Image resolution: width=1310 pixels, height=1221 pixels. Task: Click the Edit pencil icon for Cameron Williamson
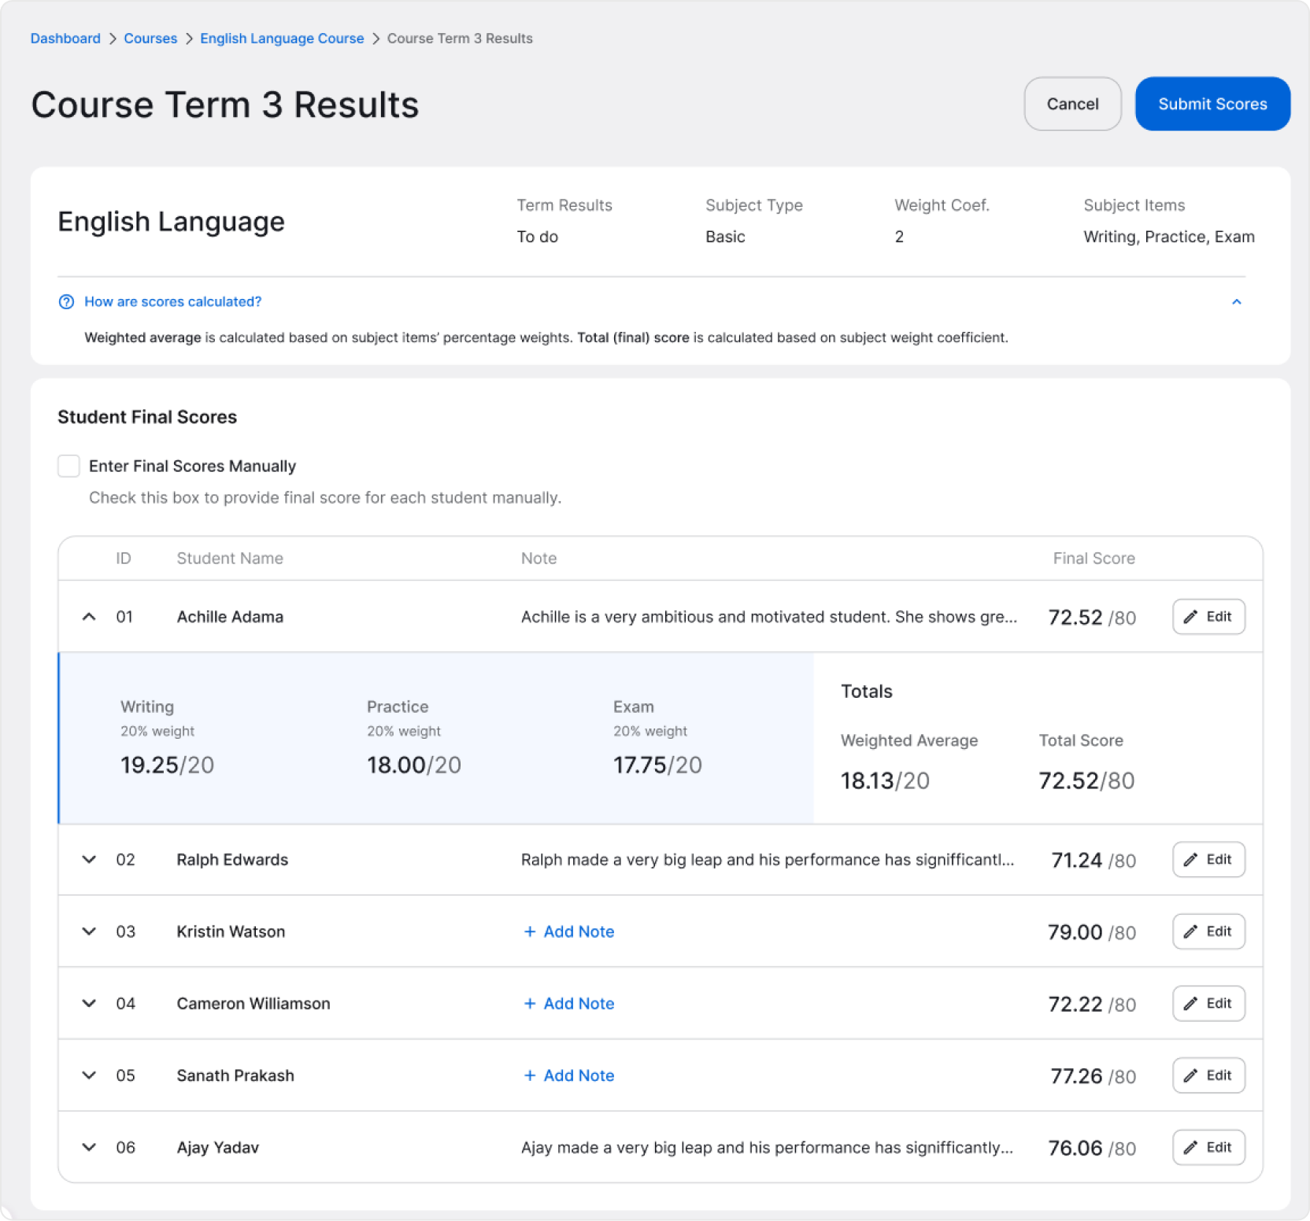pos(1190,1003)
